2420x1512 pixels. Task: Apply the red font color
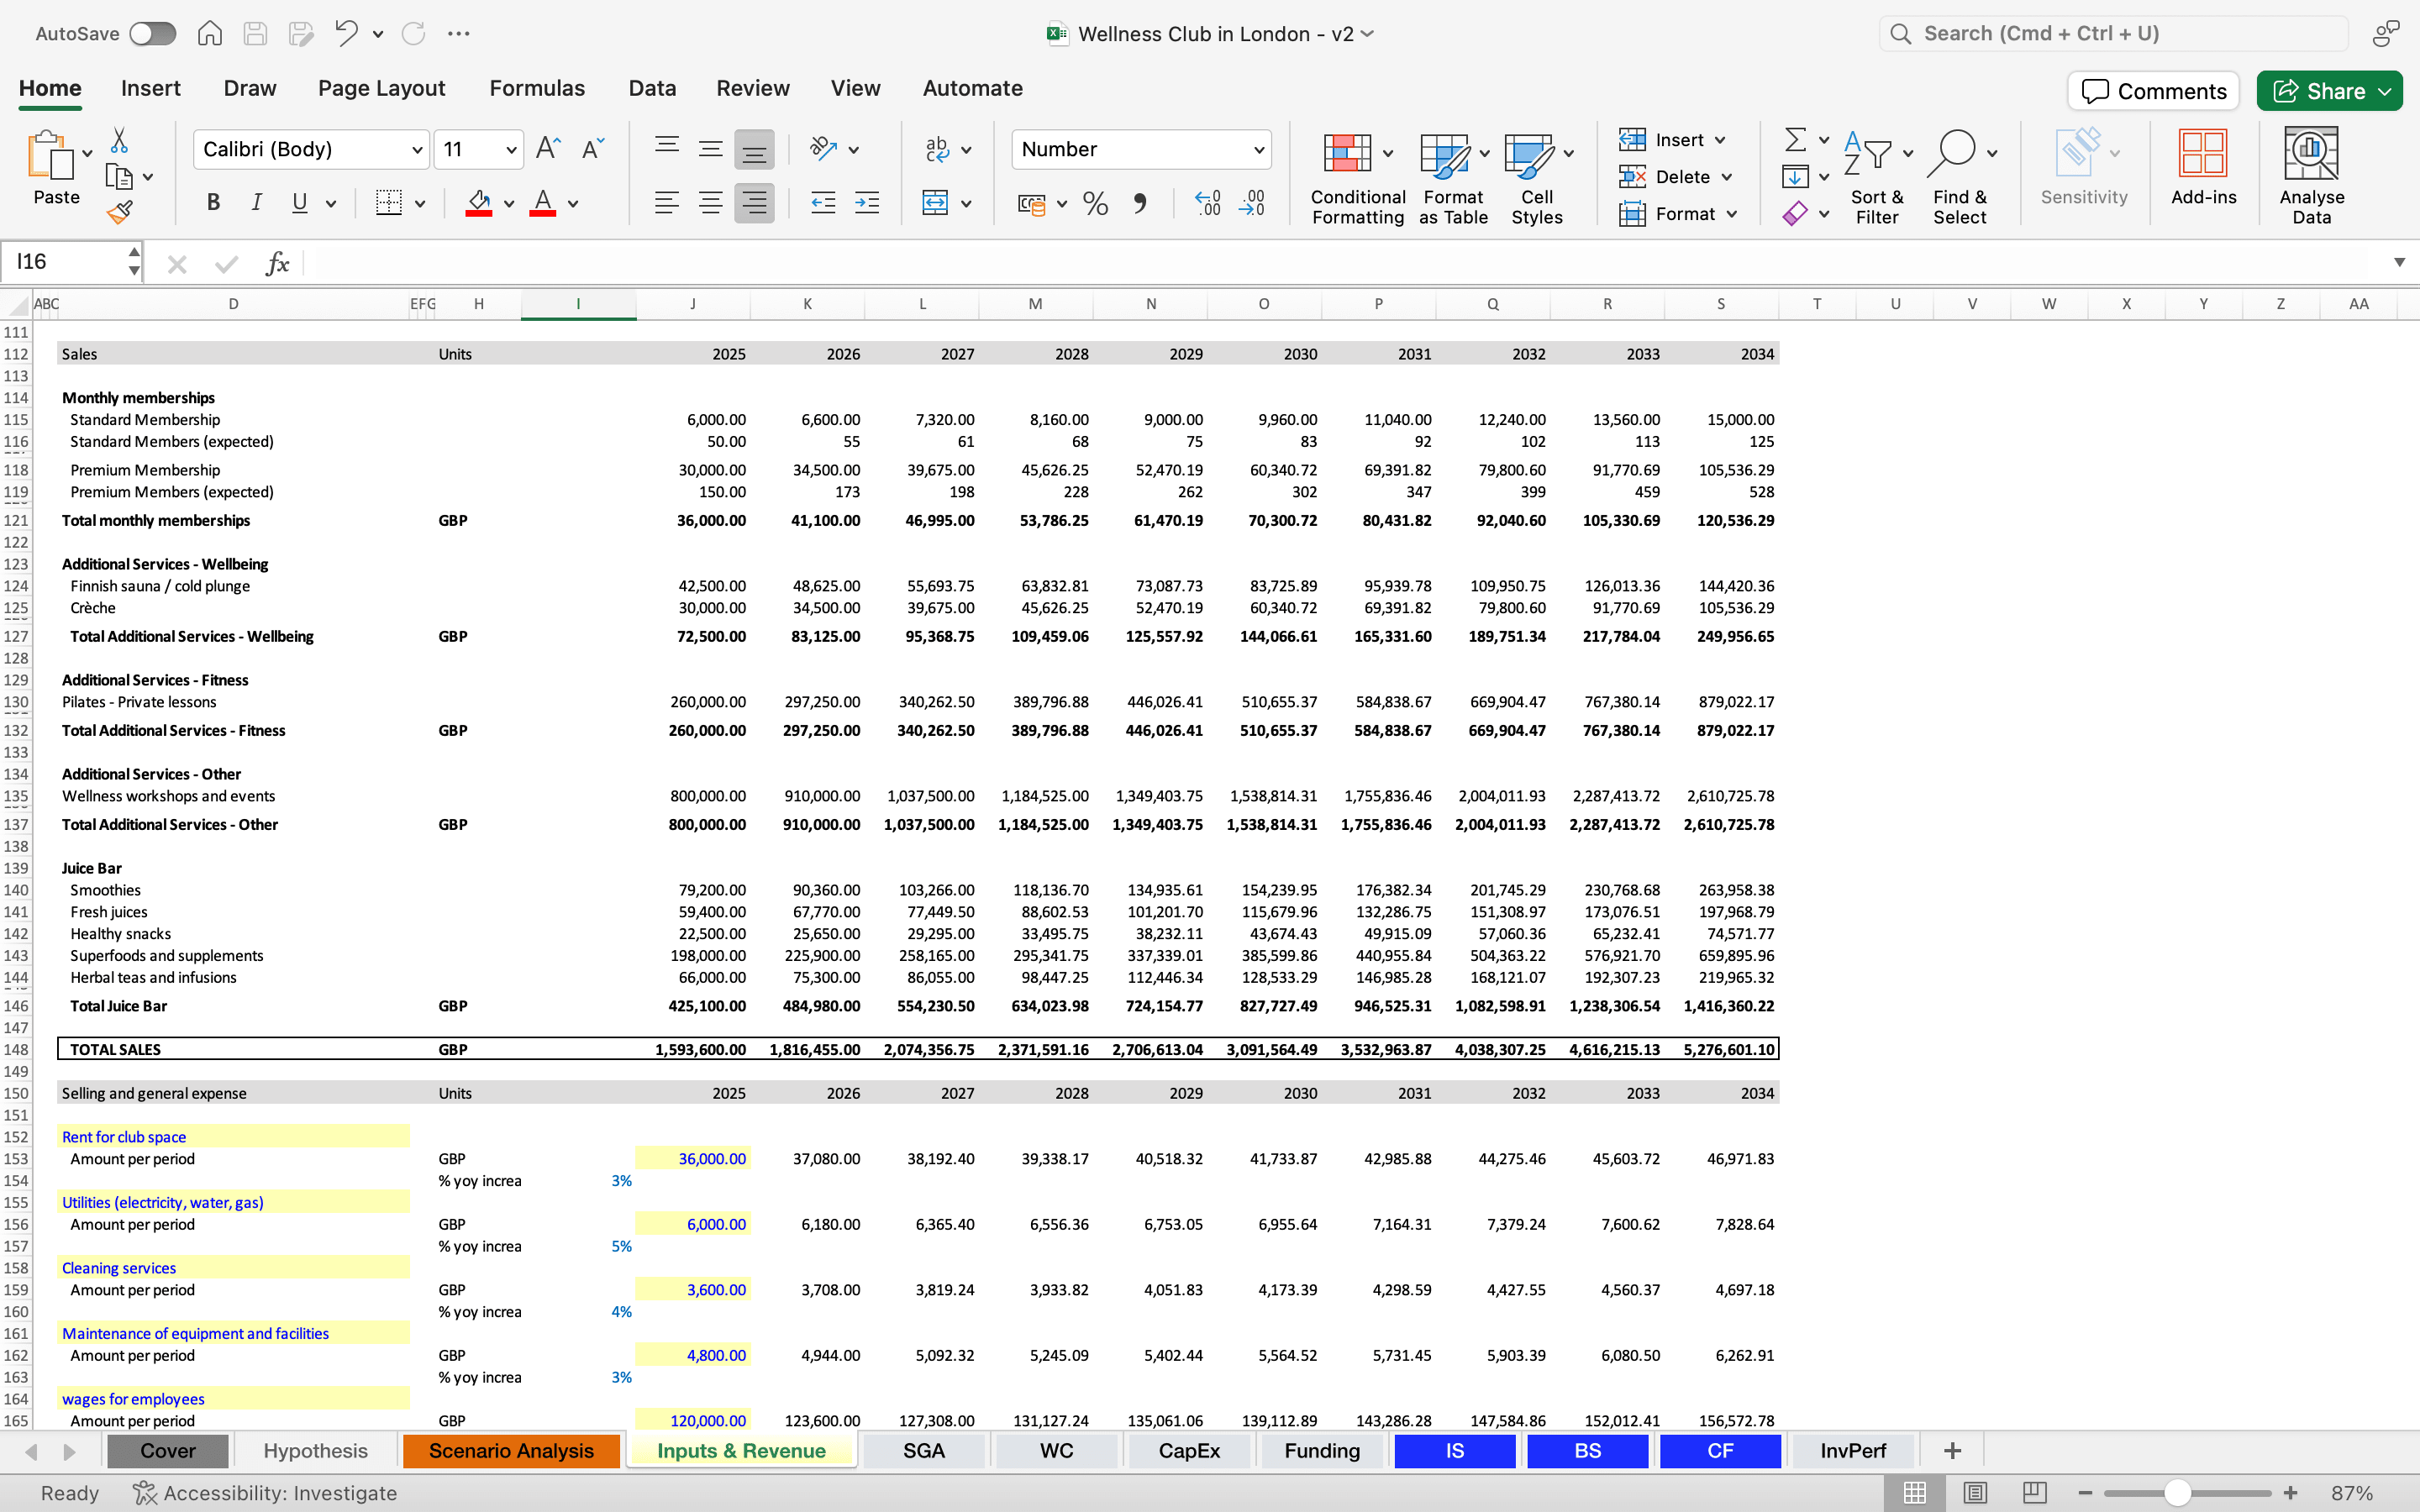coord(543,203)
